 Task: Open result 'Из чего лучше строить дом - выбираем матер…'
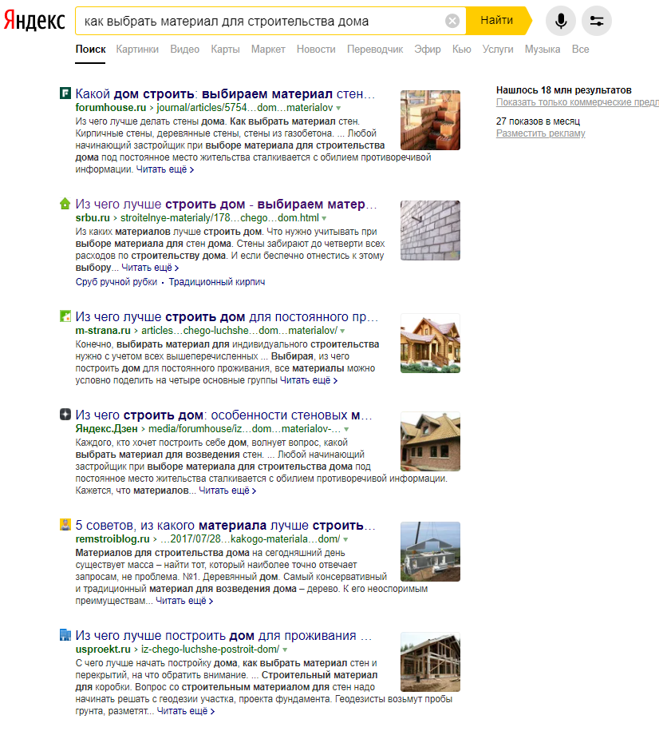pos(226,204)
